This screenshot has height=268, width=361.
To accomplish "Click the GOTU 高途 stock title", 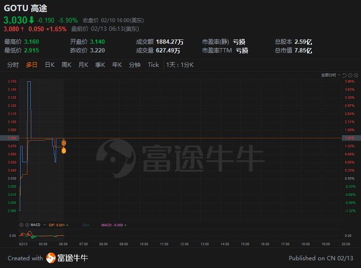I will click(26, 8).
